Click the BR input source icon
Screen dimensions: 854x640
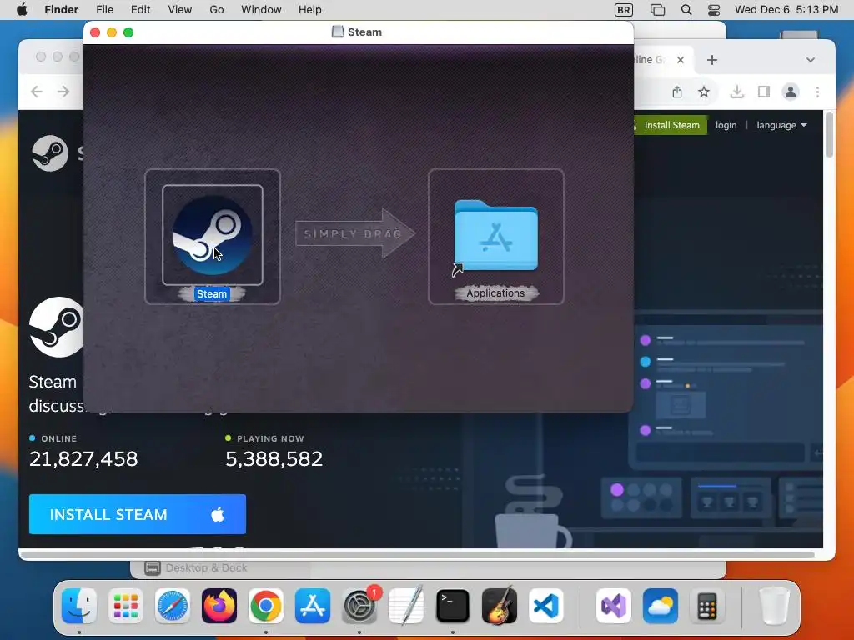pyautogui.click(x=624, y=10)
